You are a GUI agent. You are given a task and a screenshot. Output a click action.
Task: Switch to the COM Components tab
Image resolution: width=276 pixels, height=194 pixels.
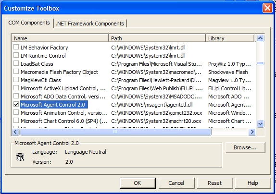[x=29, y=23]
